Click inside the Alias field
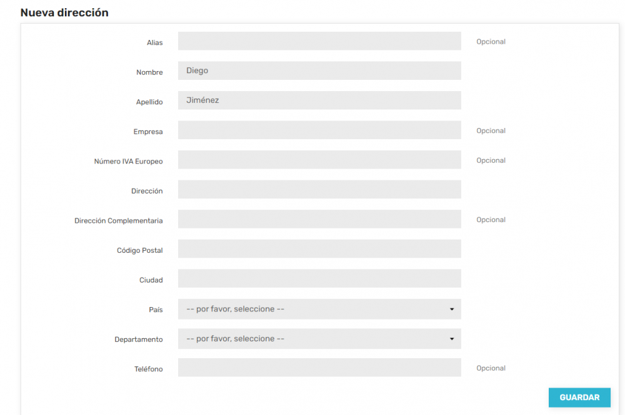 319,41
